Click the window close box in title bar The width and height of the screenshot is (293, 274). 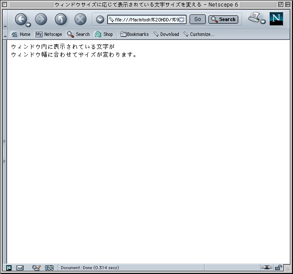pyautogui.click(x=4, y=4)
